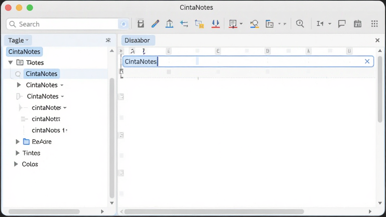
Task: Select the highlighted CintaNotes tree row
Action: (x=56, y=74)
